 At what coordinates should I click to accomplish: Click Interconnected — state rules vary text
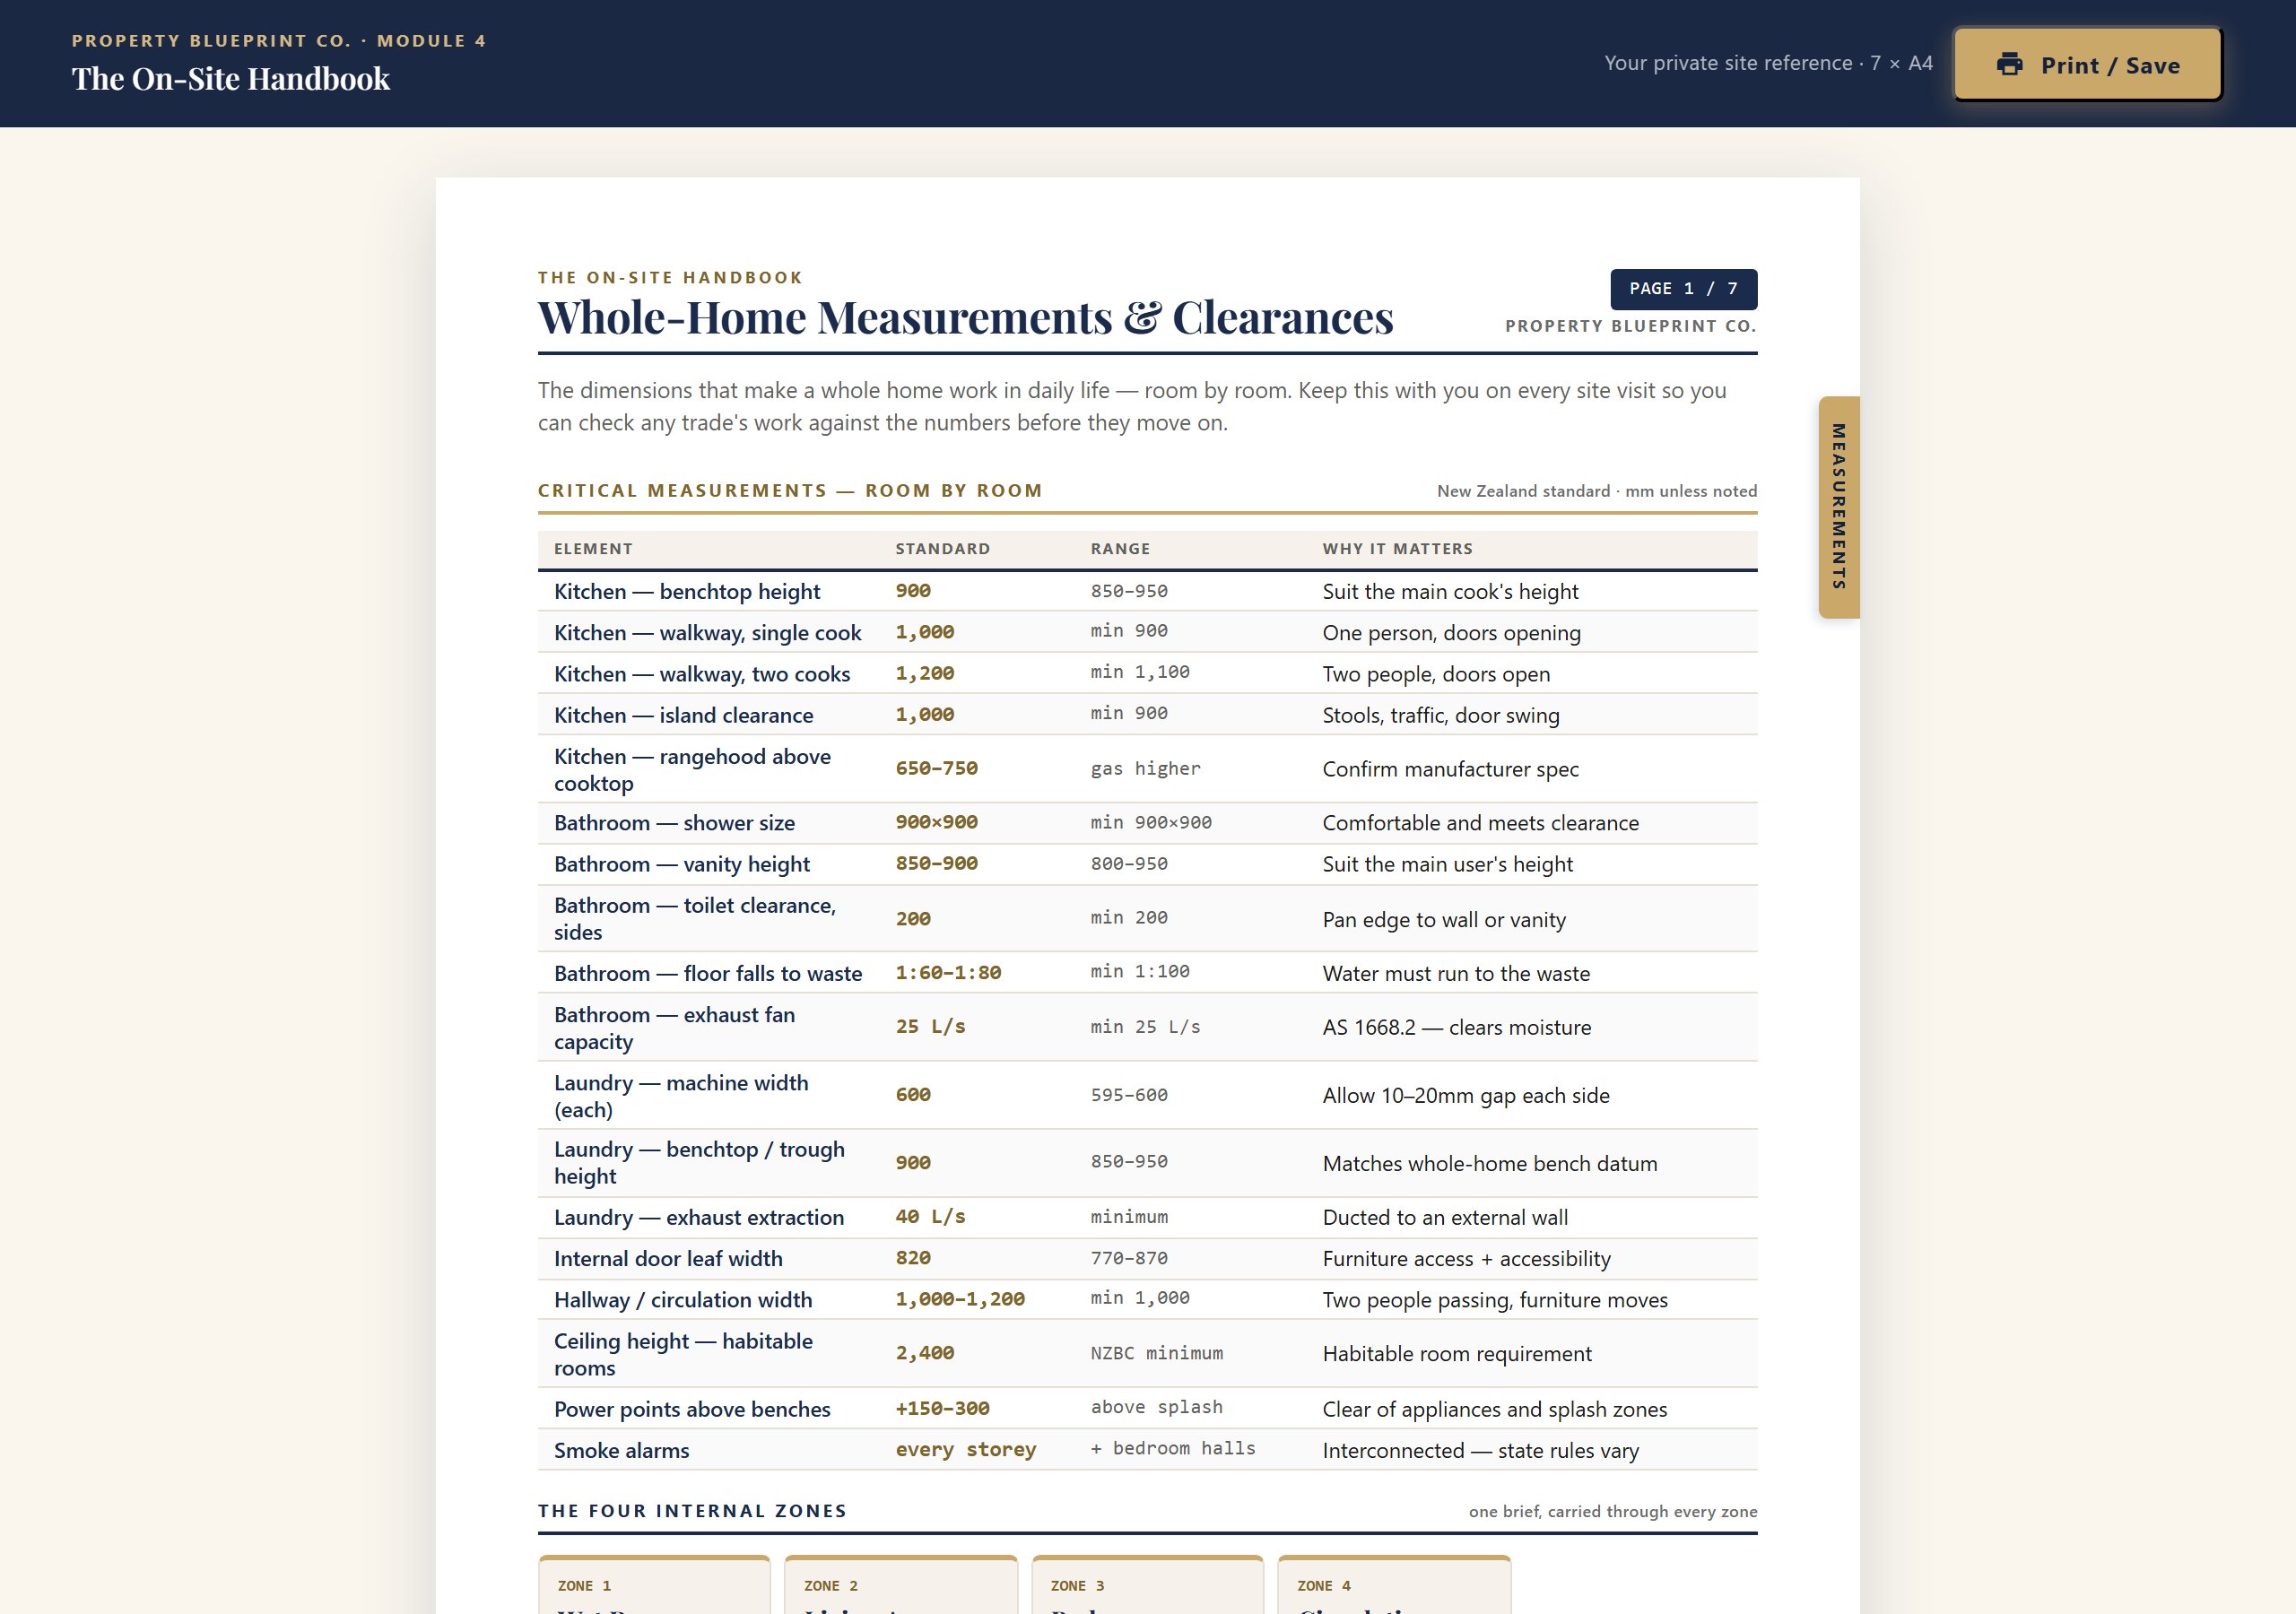1480,1451
